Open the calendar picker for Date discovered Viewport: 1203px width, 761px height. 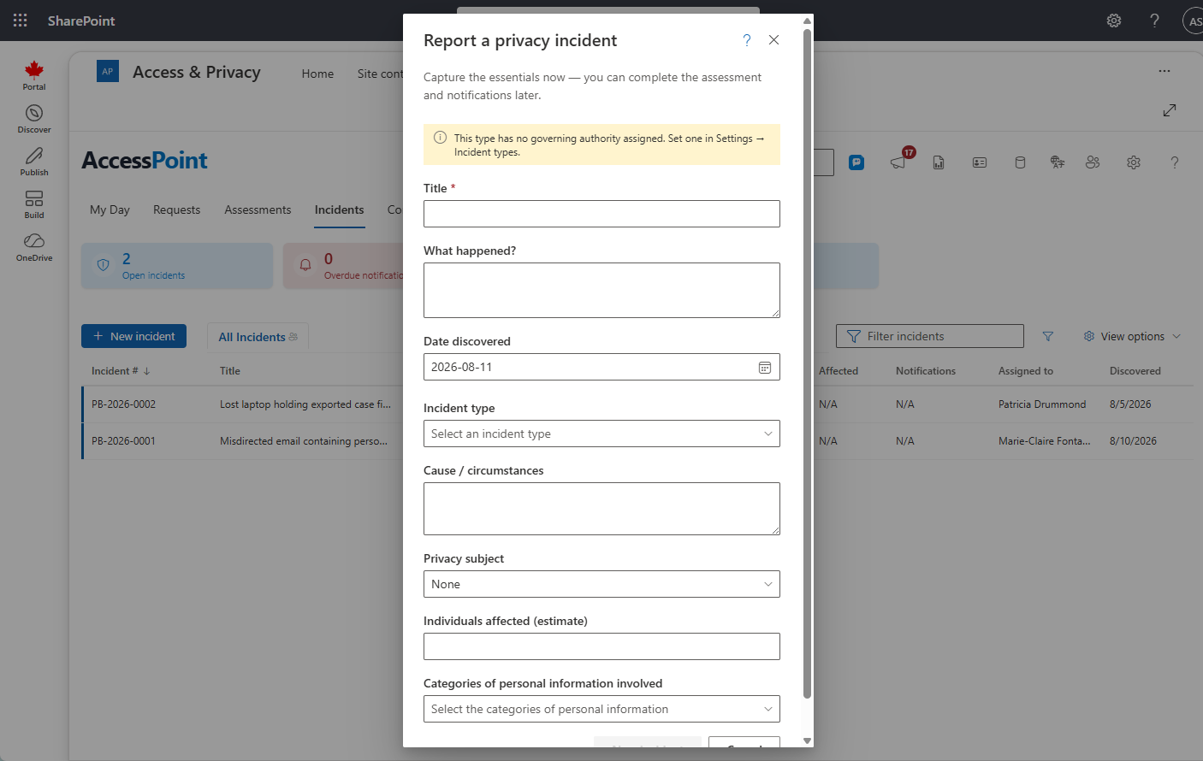765,368
